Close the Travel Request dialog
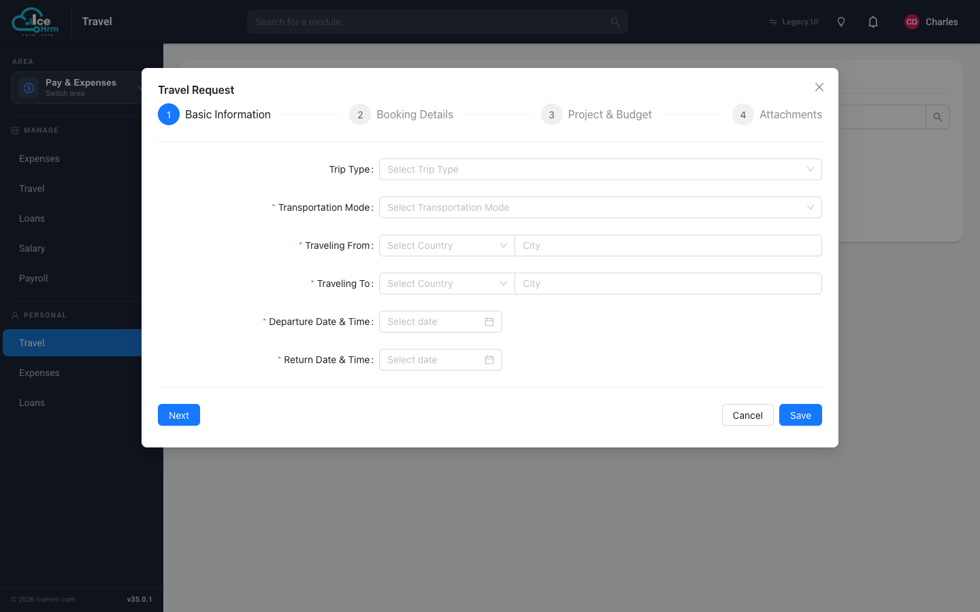Viewport: 980px width, 612px height. coord(819,87)
